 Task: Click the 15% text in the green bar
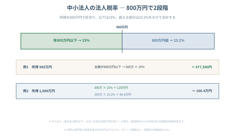click(x=86, y=40)
